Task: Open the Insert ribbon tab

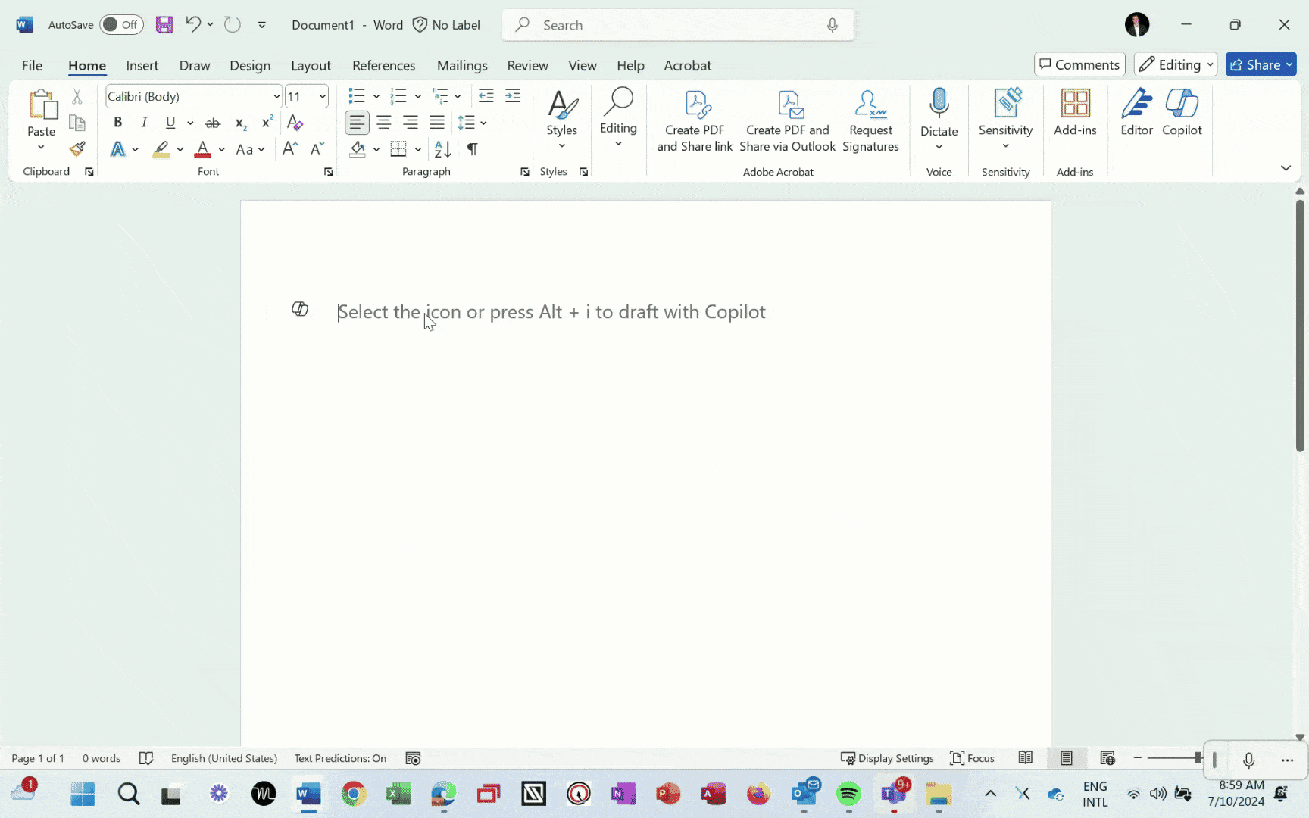Action: pos(142,65)
